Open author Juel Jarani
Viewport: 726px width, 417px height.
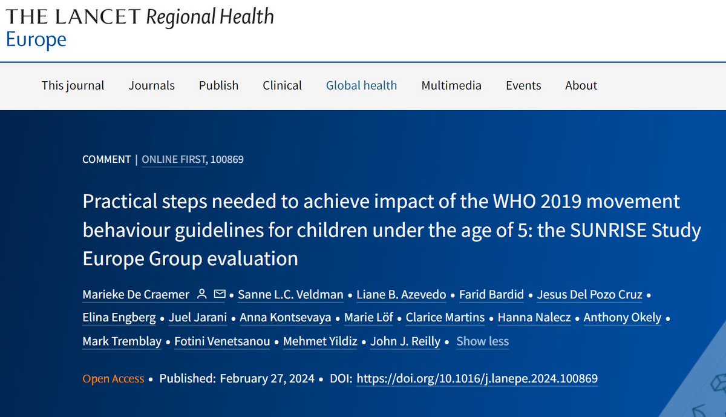click(198, 318)
